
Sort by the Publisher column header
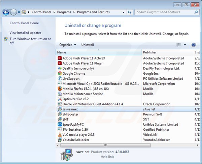click(167, 52)
